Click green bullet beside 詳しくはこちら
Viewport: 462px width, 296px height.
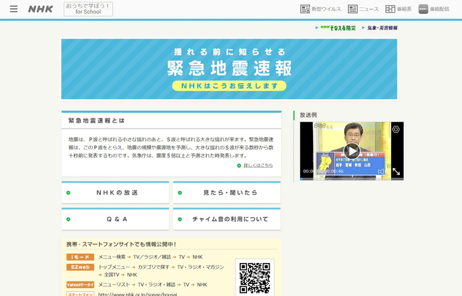tap(239, 166)
